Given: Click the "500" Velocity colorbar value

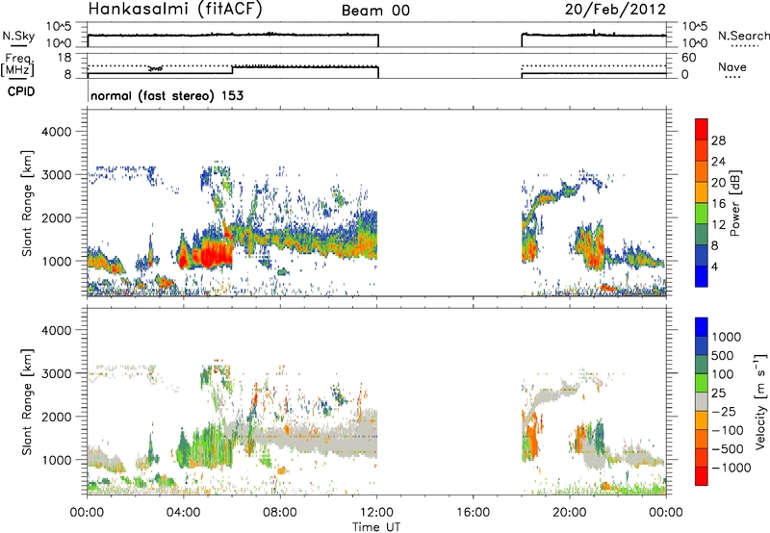Looking at the screenshot, I should [723, 355].
